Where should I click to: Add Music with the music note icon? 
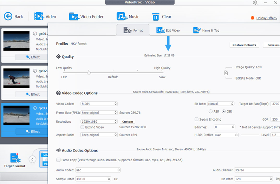pos(122,16)
